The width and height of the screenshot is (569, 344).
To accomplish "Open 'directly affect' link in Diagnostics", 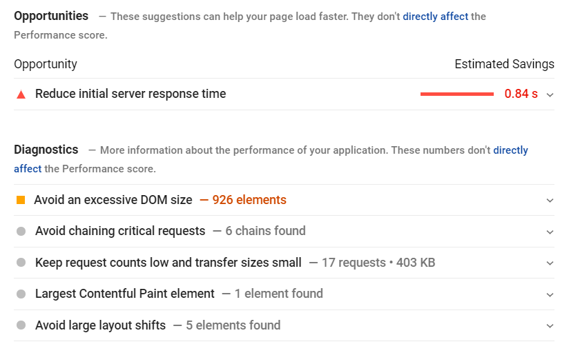I will (x=511, y=150).
